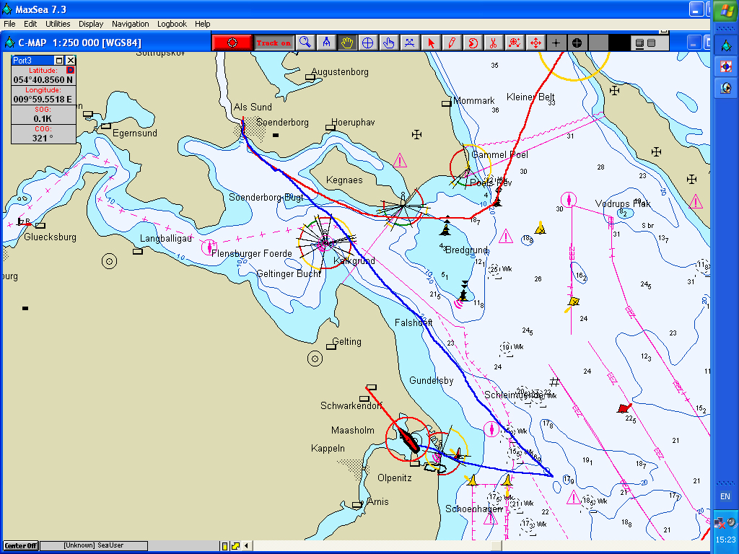Click the [Unknown] SeaUser status field
739x554 pixels.
point(94,545)
